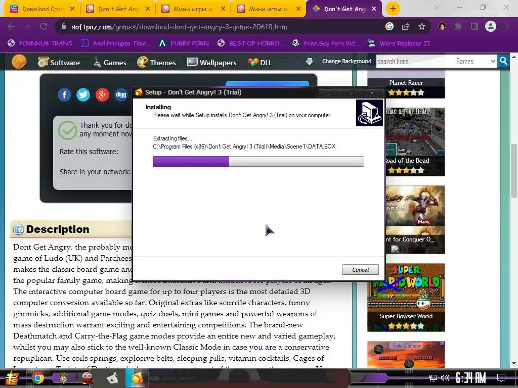The image size is (518, 388).
Task: Share on Twitter icon
Action: click(x=83, y=94)
